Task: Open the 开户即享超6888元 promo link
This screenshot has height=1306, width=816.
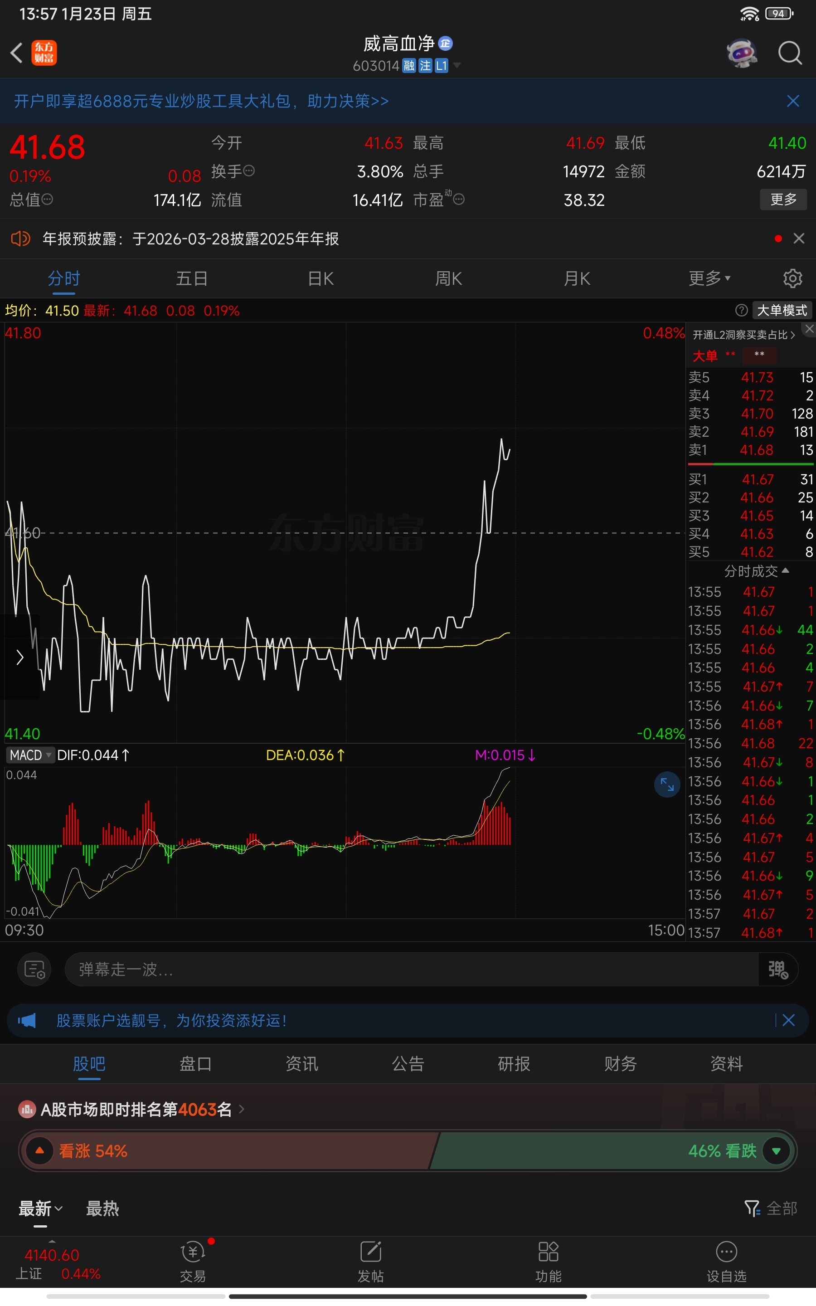Action: [x=201, y=101]
